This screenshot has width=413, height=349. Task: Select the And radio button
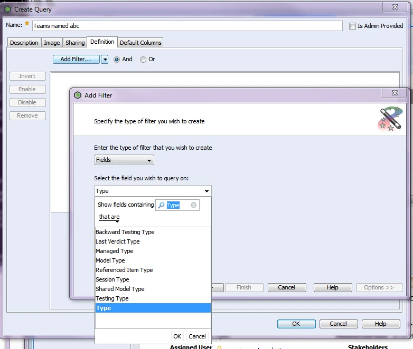click(x=116, y=60)
